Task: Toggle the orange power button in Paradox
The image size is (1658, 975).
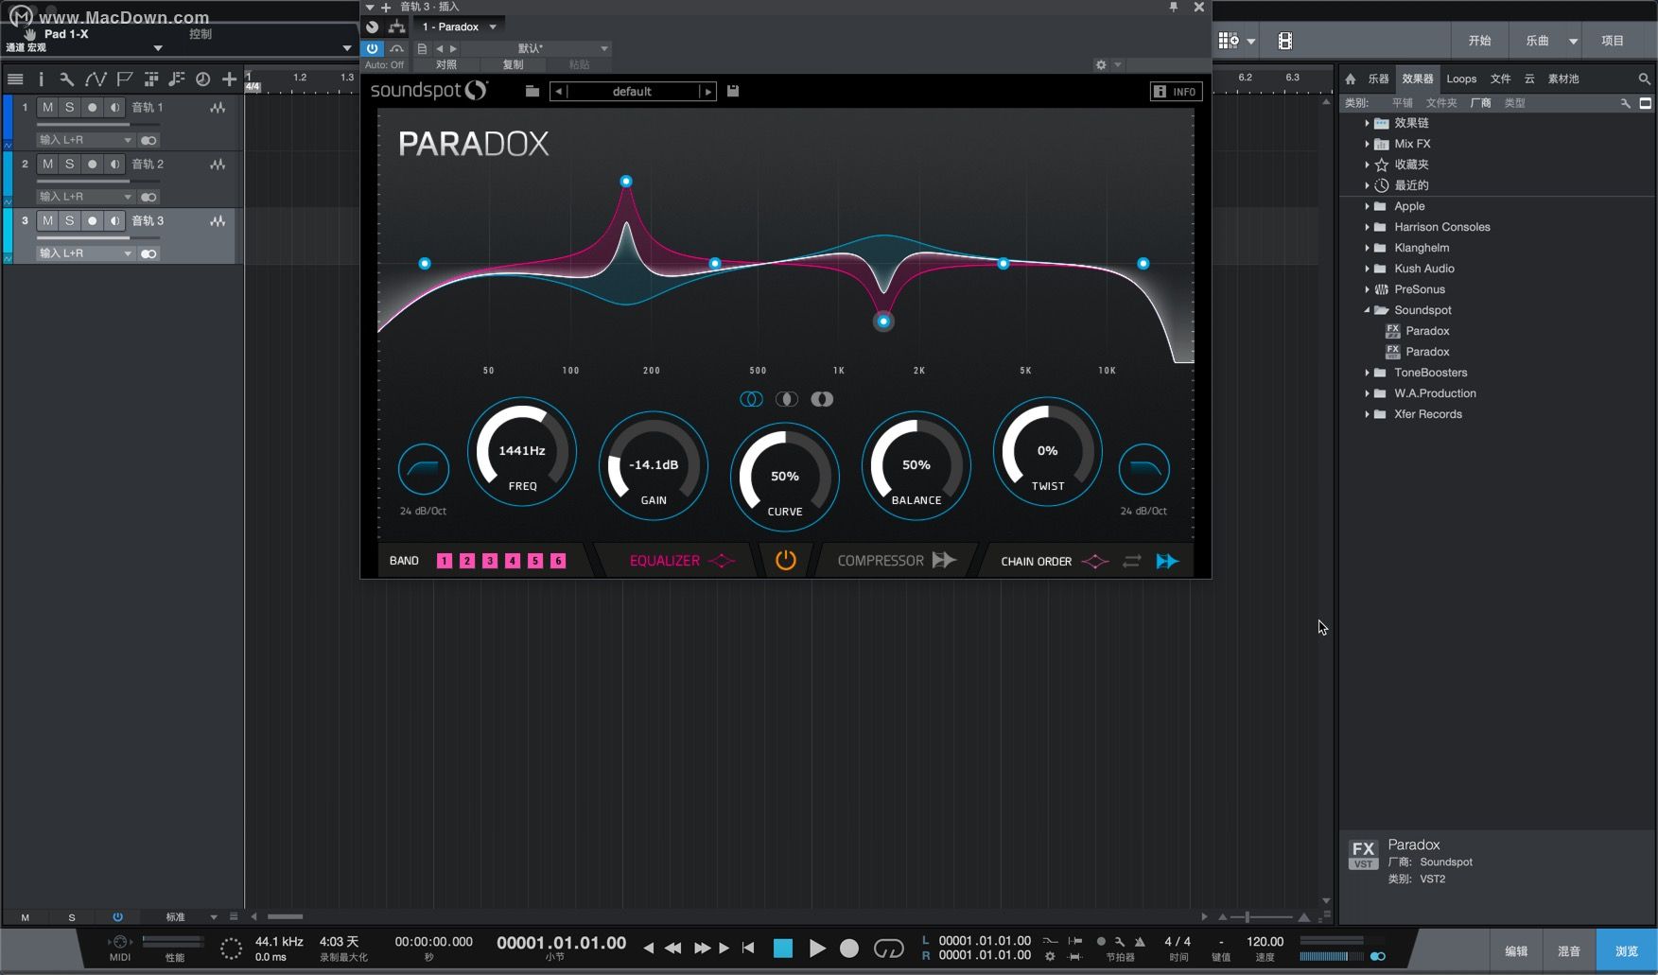Action: coord(786,561)
